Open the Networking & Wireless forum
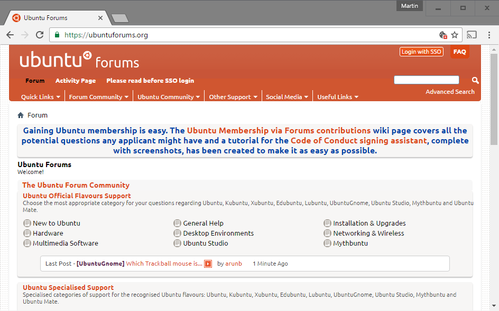Viewport: 499px width, 311px height. 368,233
